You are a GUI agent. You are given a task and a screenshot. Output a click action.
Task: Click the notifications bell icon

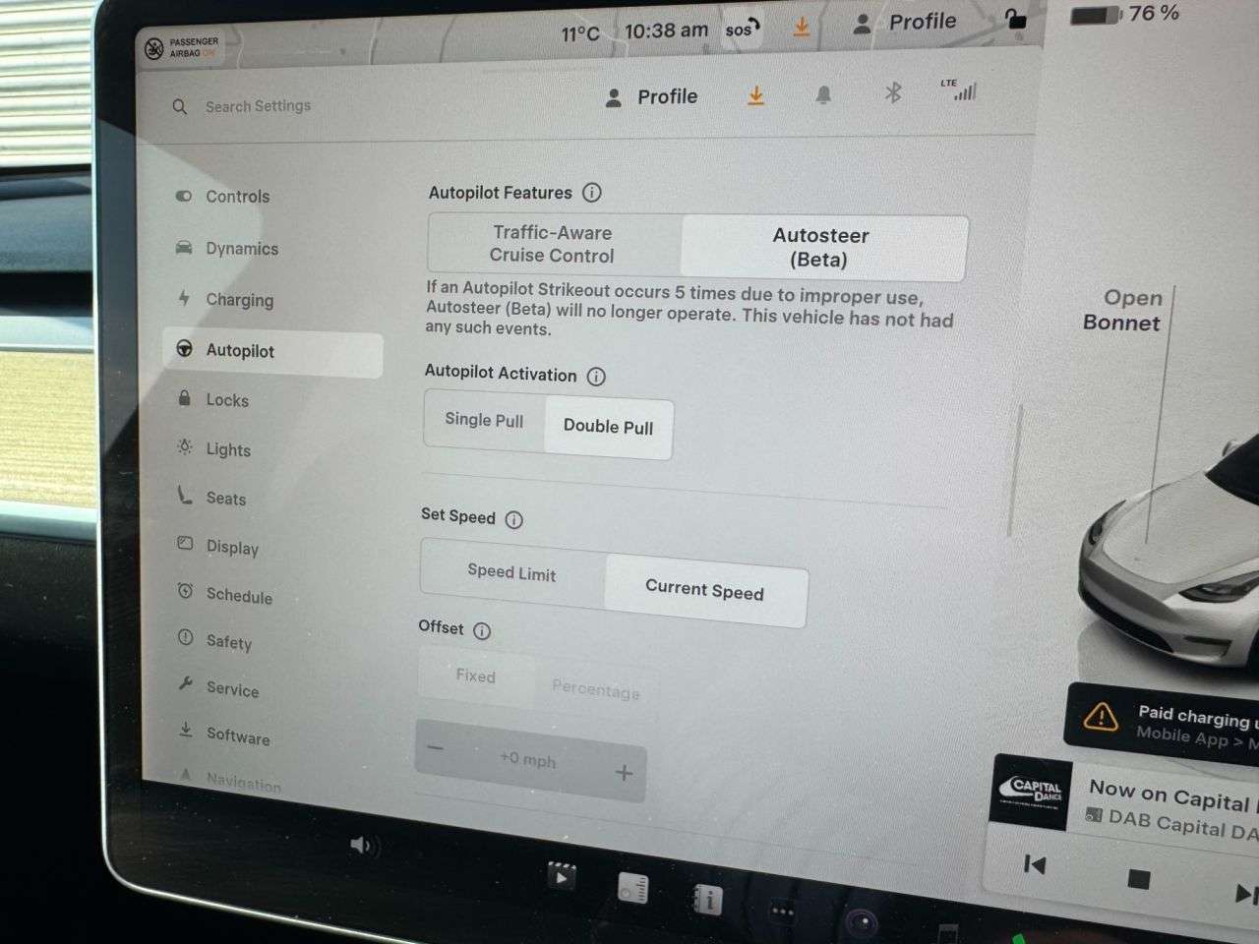(823, 94)
